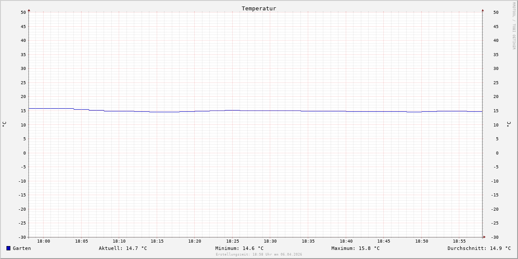This screenshot has height=259, width=518.
Task: Click the 18:45 time axis label
Action: (x=384, y=241)
